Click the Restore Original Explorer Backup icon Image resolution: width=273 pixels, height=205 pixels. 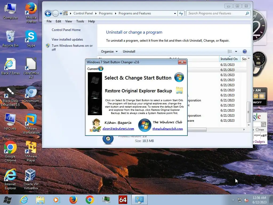[x=179, y=90]
